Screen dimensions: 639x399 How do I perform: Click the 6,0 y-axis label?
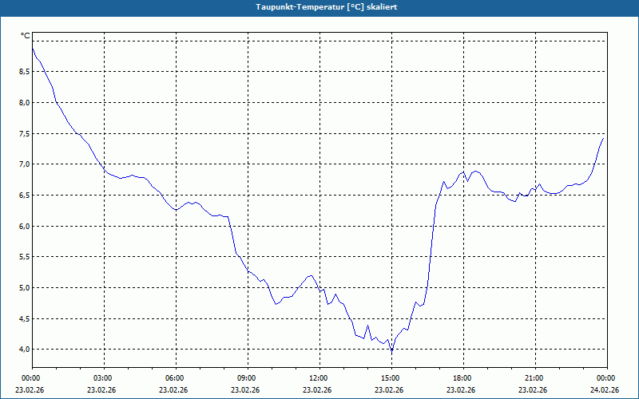point(25,226)
